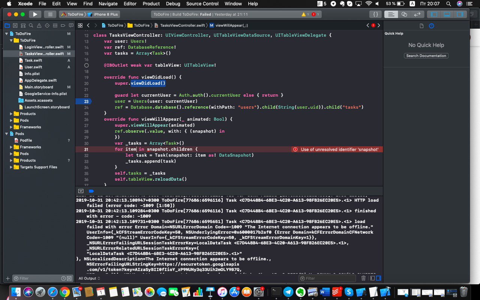The image size is (480, 300).
Task: Expand Targets Support Files folder
Action: [11, 167]
